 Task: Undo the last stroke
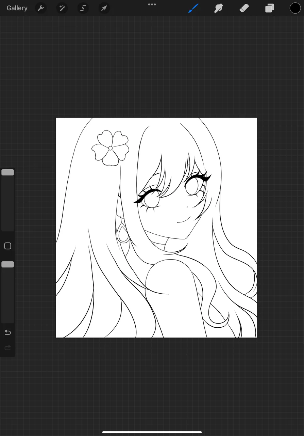pos(7,332)
